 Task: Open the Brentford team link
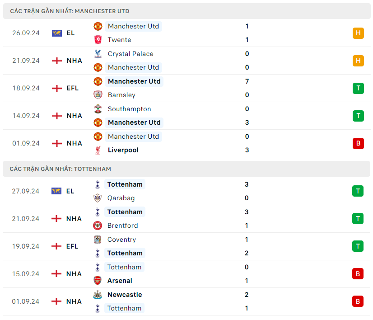122,226
